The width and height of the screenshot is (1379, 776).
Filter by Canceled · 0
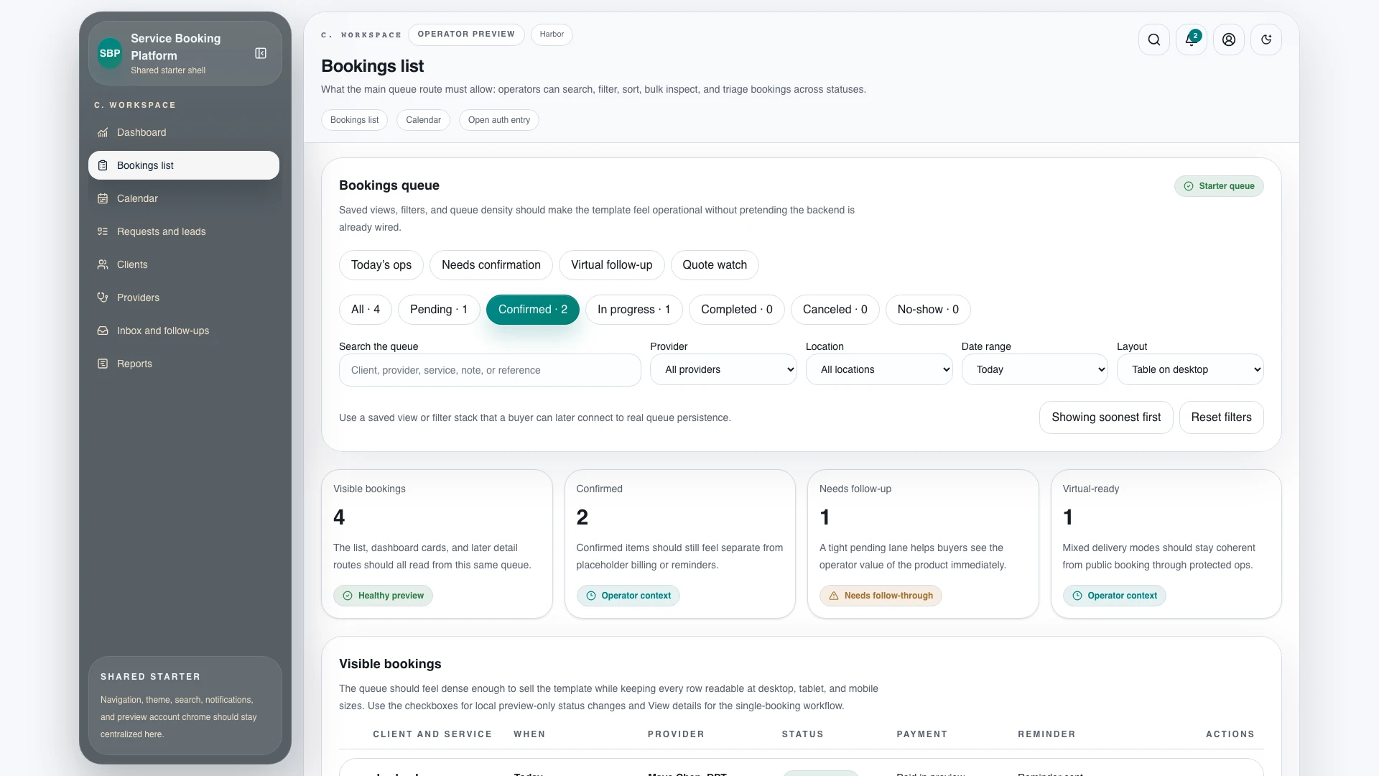(x=835, y=310)
